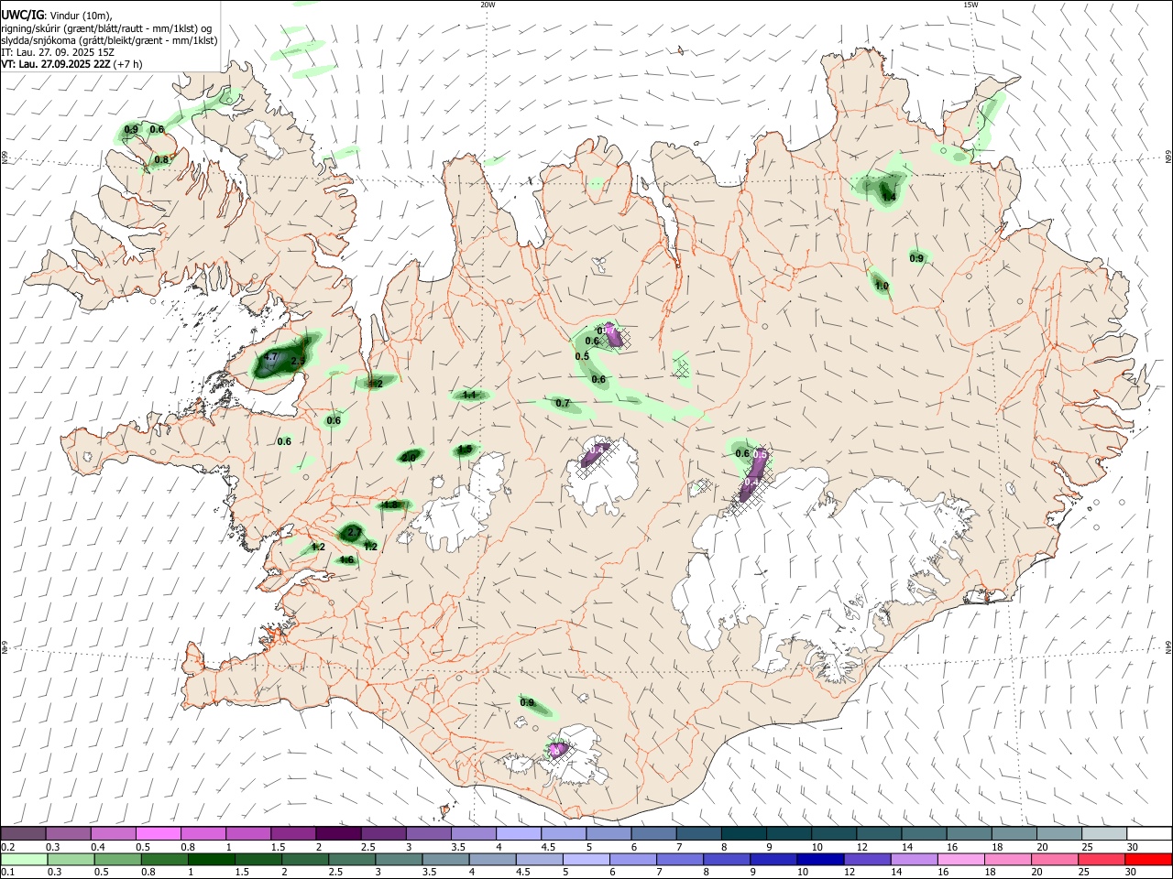Click the 20W longitude label

pyautogui.click(x=488, y=4)
